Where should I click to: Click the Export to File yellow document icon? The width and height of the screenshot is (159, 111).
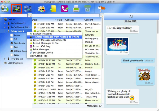[x=53, y=9]
